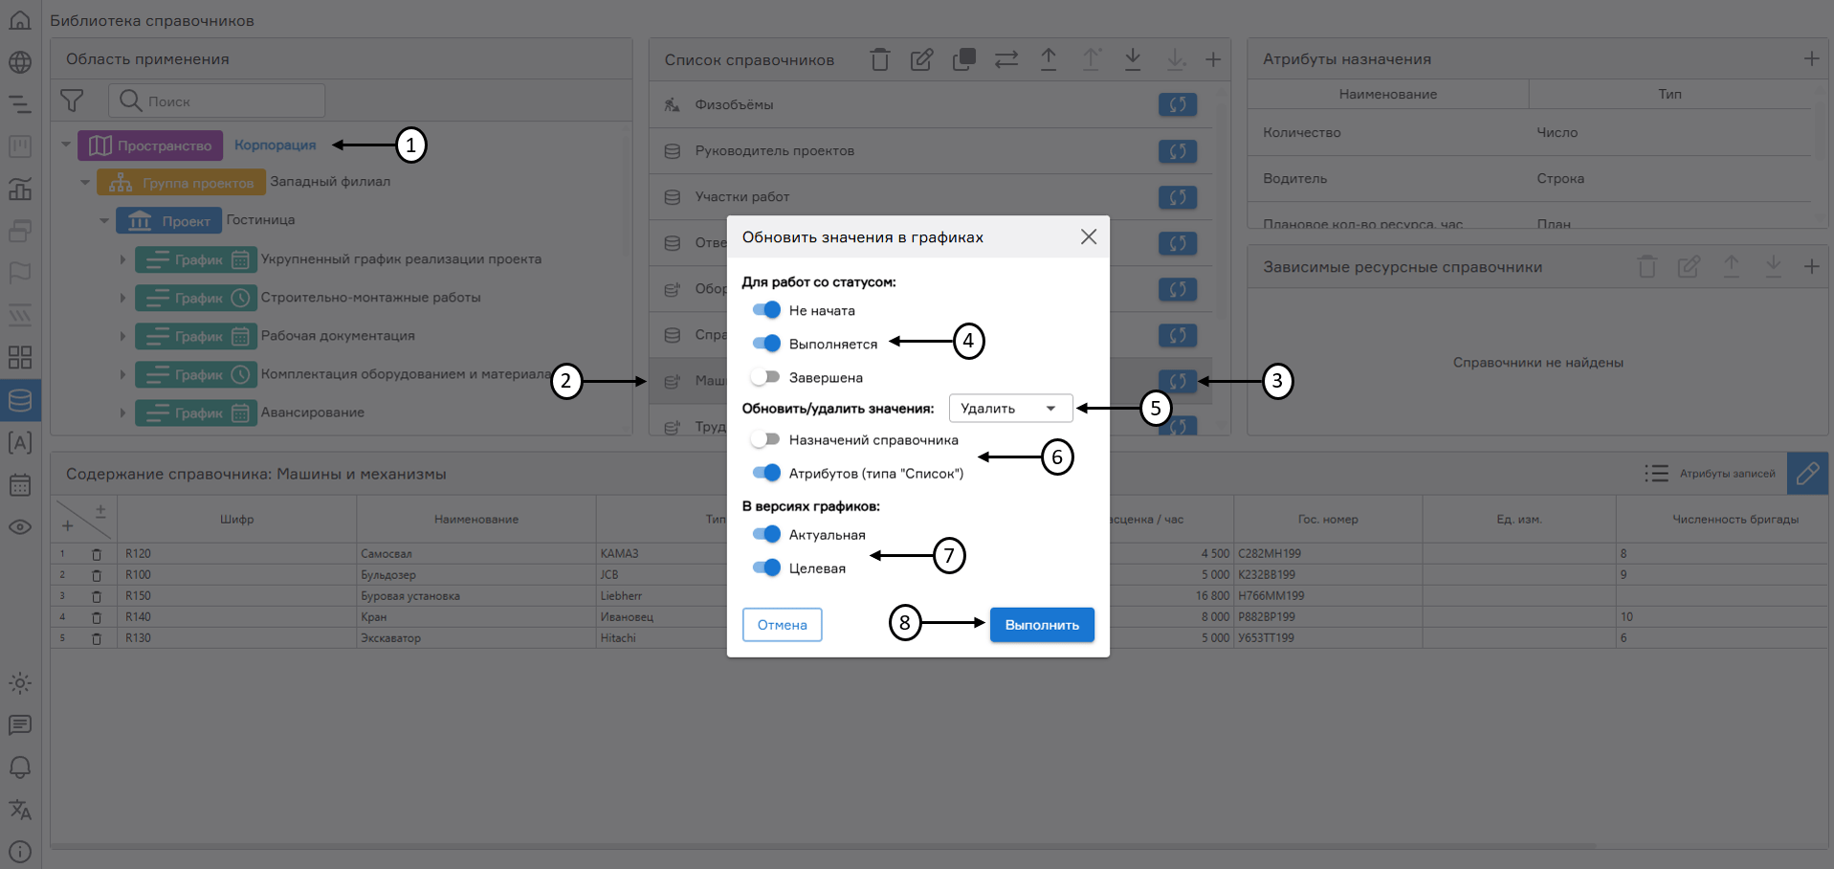This screenshot has height=869, width=1834.
Task: Click the copy icon in Список справочников toolbar
Action: tap(963, 59)
